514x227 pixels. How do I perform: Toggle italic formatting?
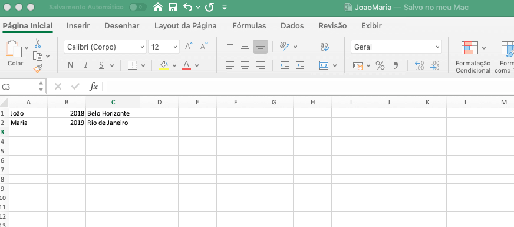point(86,65)
